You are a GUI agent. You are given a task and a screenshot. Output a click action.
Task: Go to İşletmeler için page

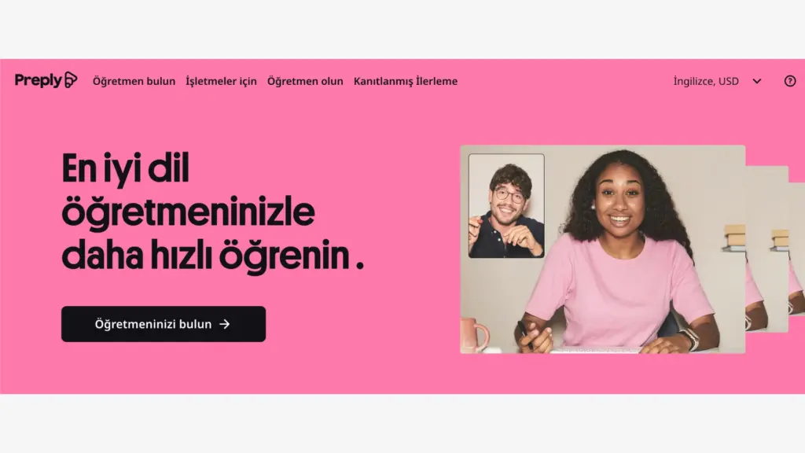pos(221,81)
